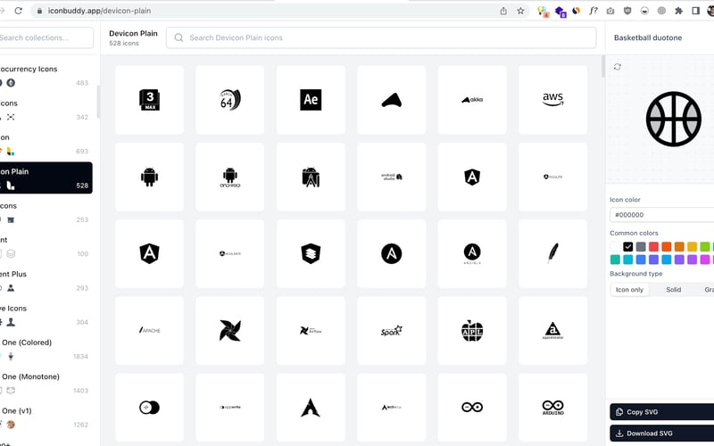Open the collection with 253 icons
Image resolution: width=714 pixels, height=446 pixels.
pos(46,212)
